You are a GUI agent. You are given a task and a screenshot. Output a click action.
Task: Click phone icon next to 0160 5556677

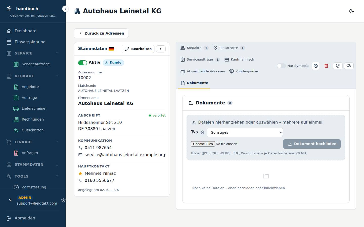(80, 181)
